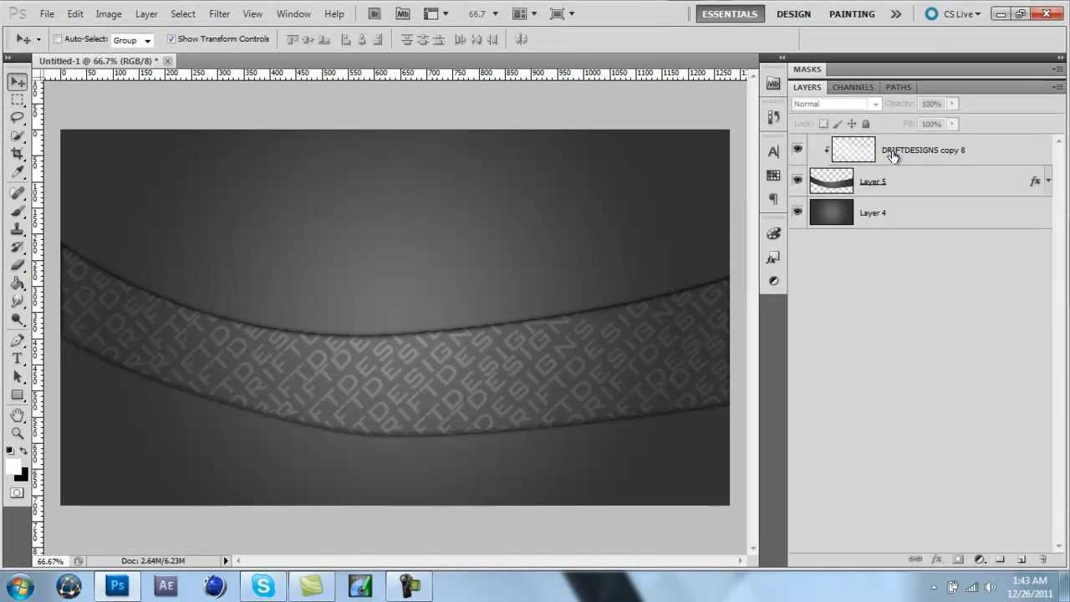Uncheck Show Transform Controls
Viewport: 1070px width, 602px height.
click(171, 39)
